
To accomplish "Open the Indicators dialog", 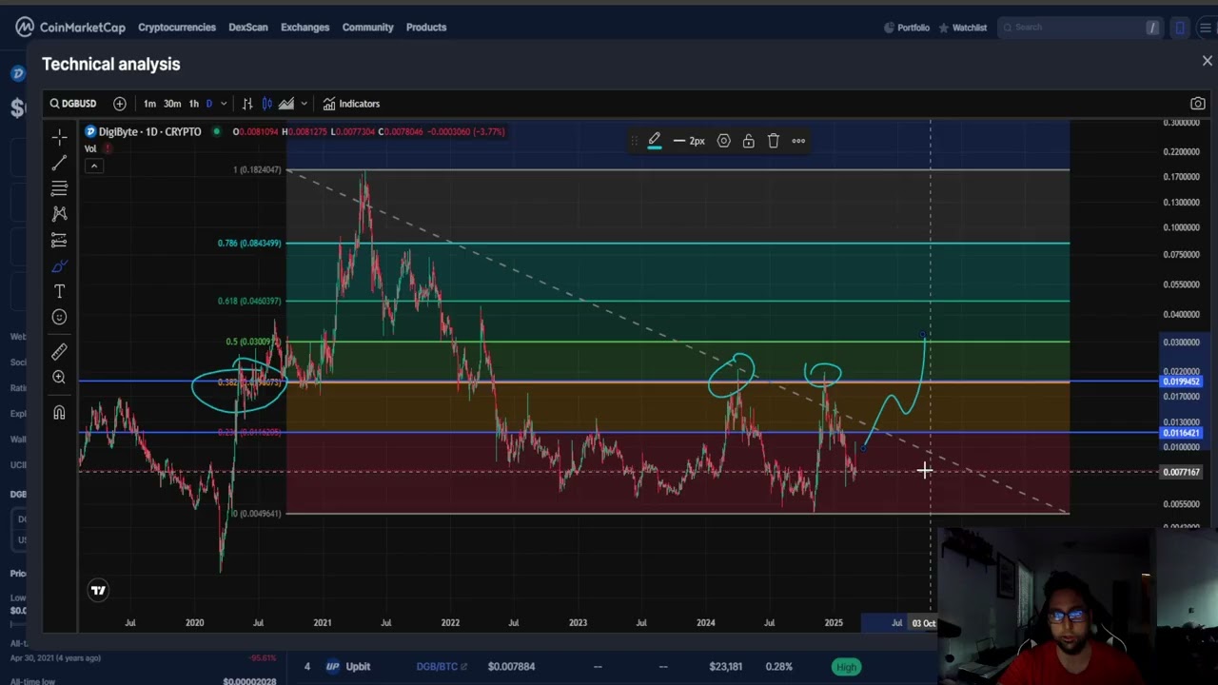I will tap(351, 104).
